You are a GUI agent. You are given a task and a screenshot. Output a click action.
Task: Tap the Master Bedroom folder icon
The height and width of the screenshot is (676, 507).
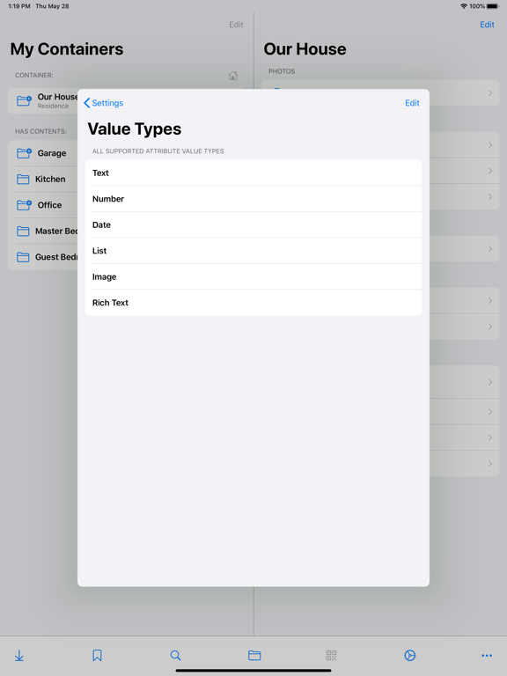click(x=23, y=231)
